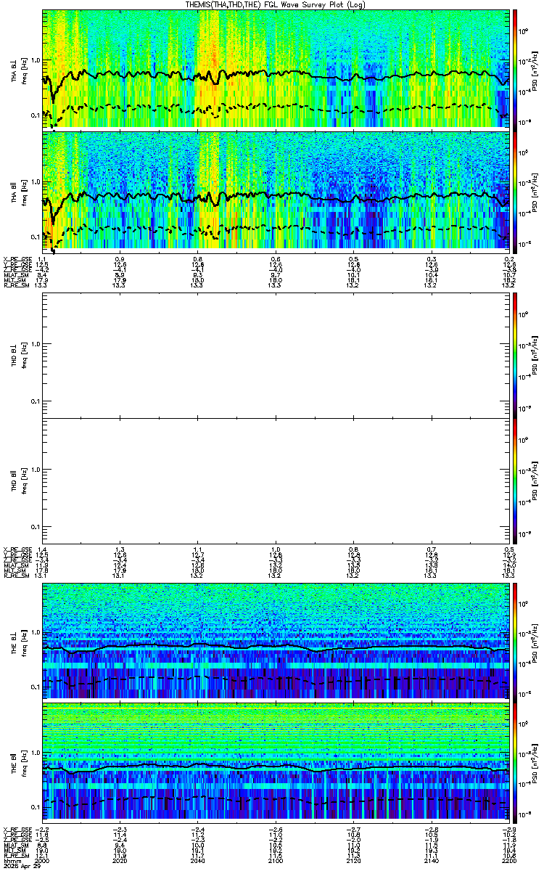The height and width of the screenshot is (871, 544).
Task: Click the '0.1' frequency tick of THA B⊥
Action: click(x=35, y=115)
